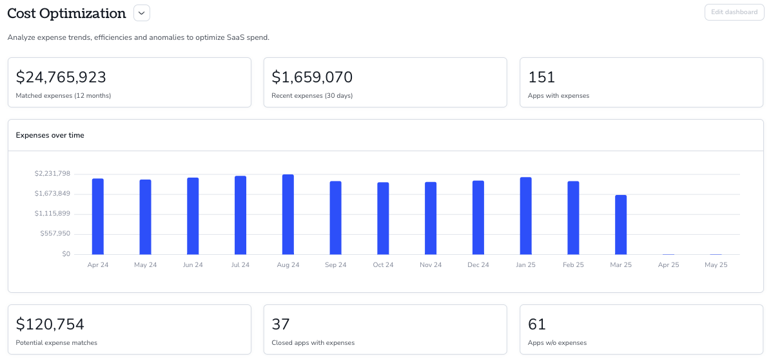Open the Cost Optimization dashboard dropdown chevron
Screen dimensions: 771x361
pos(142,14)
